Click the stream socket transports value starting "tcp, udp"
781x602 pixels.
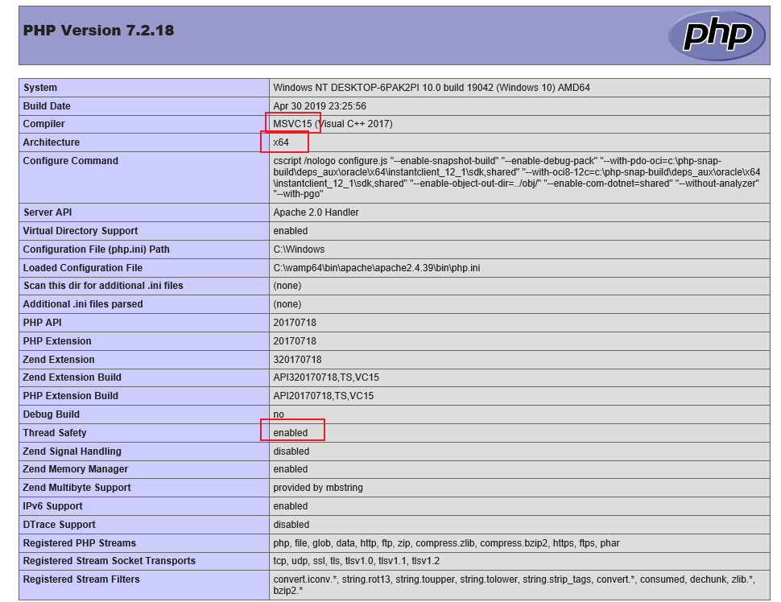[x=356, y=561]
